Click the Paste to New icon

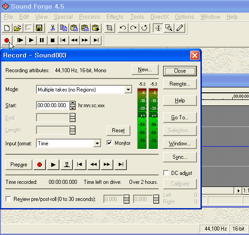(x=96, y=28)
